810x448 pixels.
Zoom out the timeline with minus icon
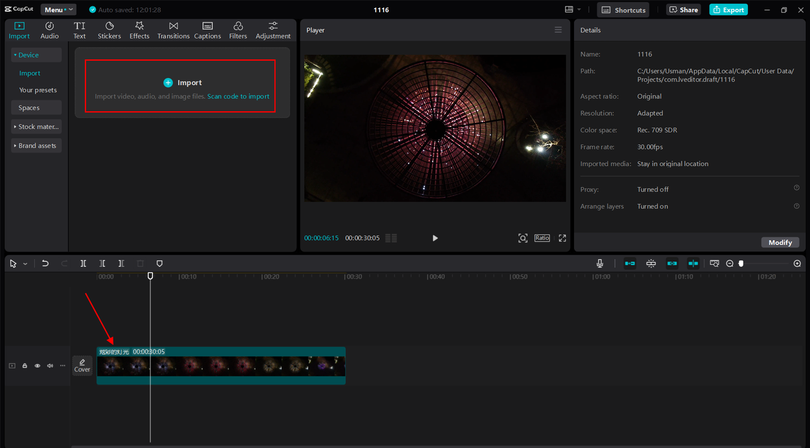tap(730, 263)
